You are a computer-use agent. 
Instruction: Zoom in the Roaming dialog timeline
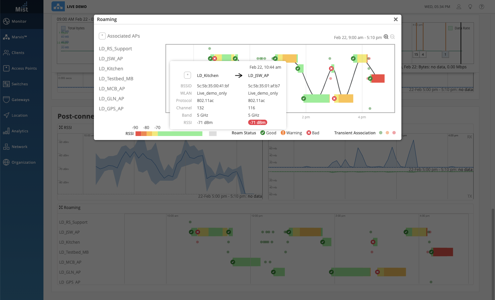386,37
